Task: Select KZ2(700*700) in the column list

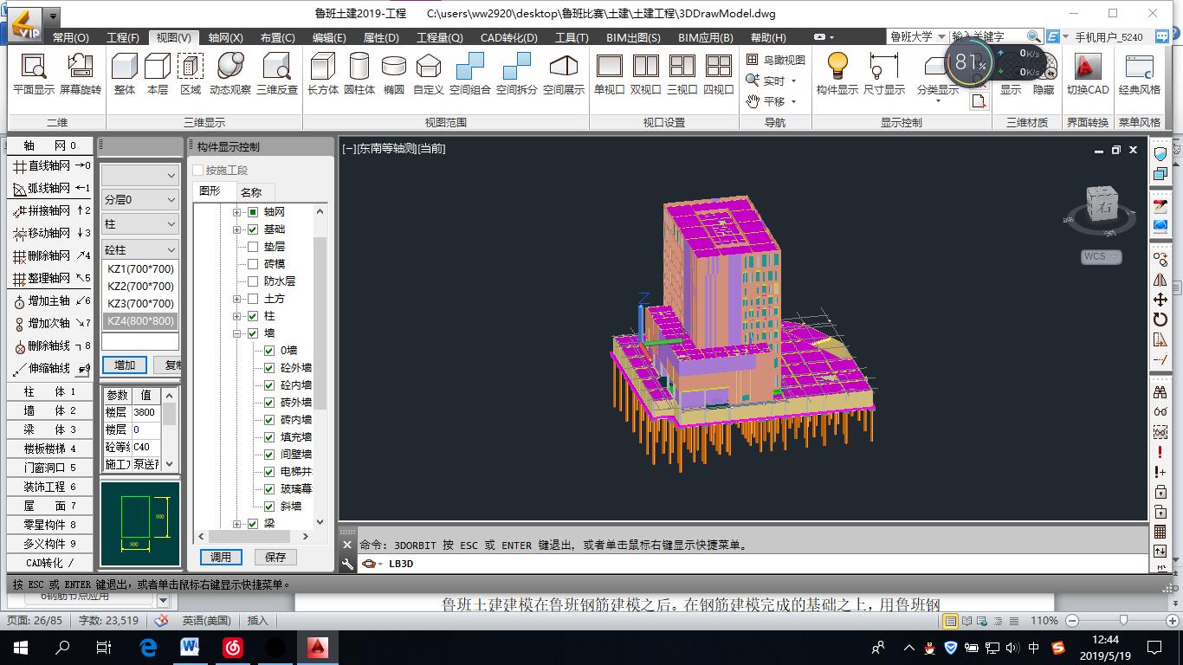Action: click(140, 287)
